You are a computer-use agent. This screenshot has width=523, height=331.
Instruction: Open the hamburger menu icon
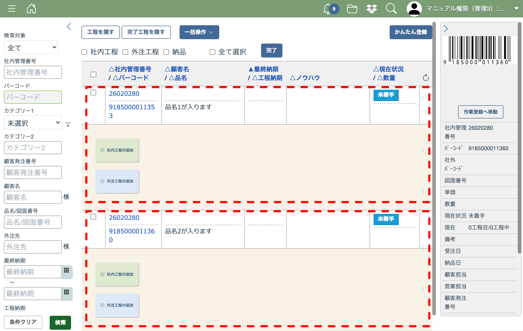[x=12, y=9]
